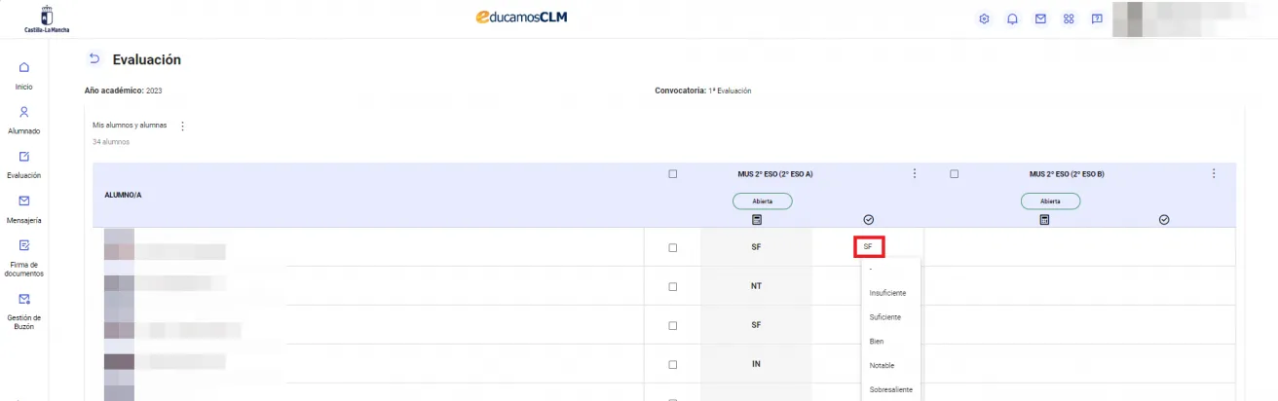Screen dimensions: 1278x401
Task: Click MUS 2º ESO (2º ESO A) header
Action: tap(775, 174)
